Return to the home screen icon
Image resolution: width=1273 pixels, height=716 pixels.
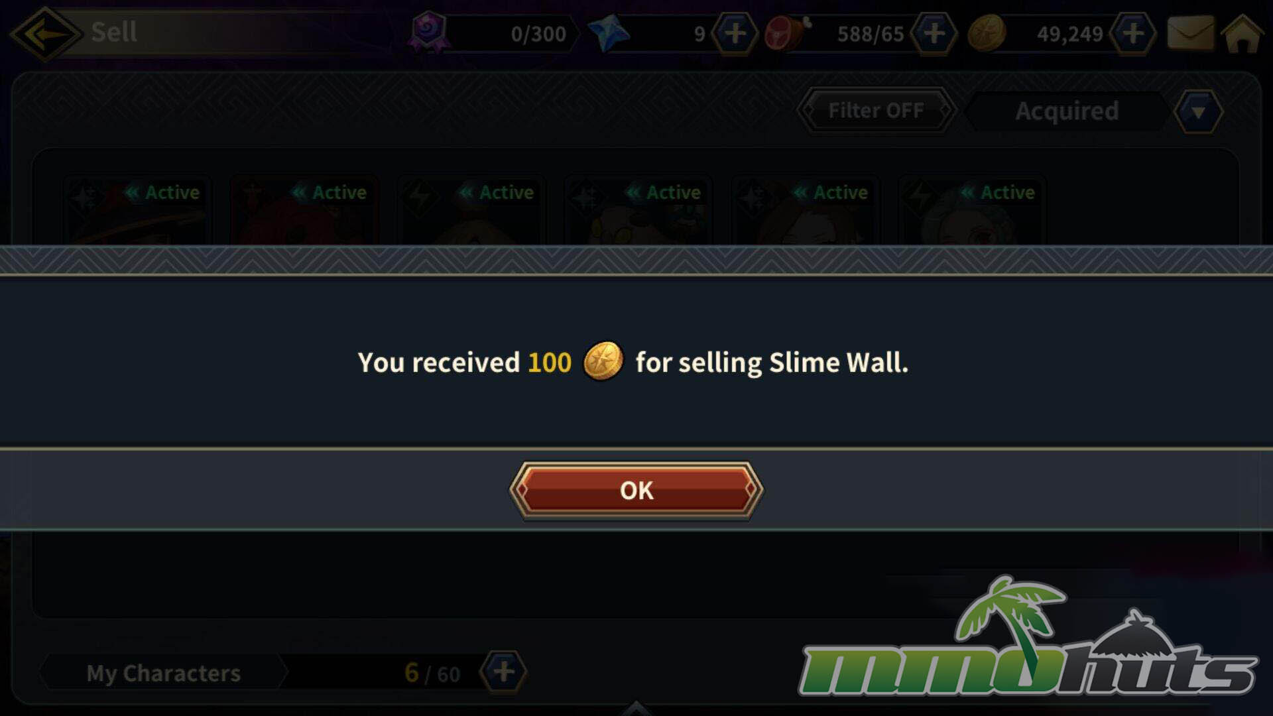pos(1243,33)
